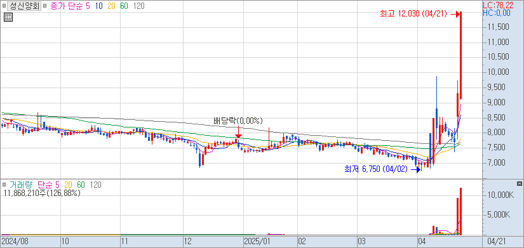Click the volume panel's gray 120 label
This screenshot has height=248, width=524.
tap(95, 185)
